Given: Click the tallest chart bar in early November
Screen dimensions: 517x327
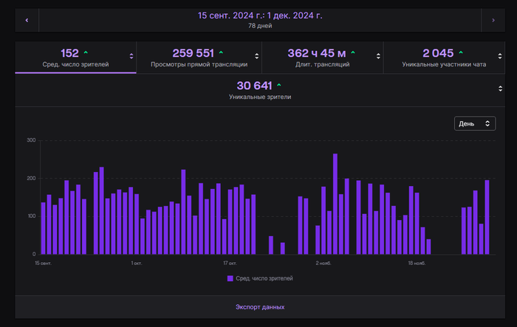Looking at the screenshot, I should [x=335, y=204].
